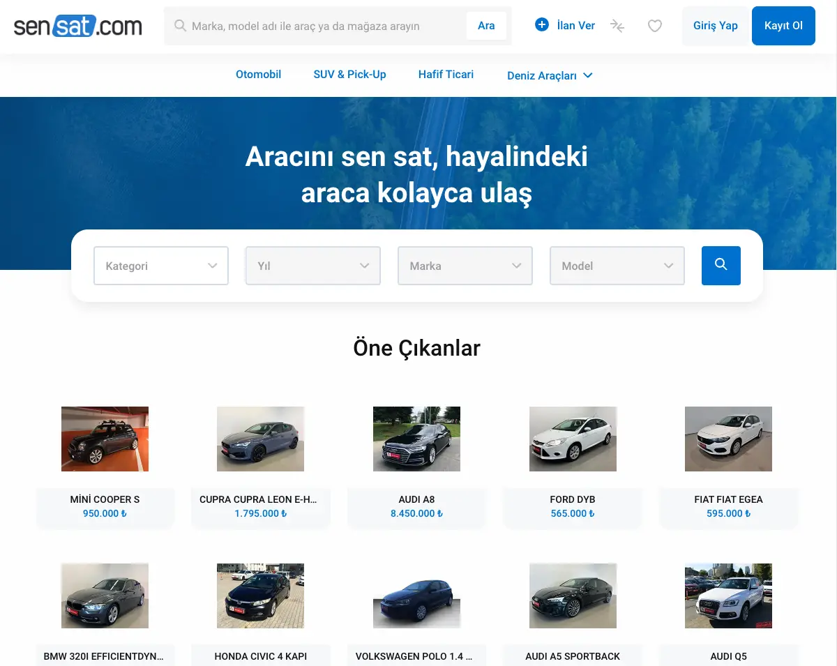Click the AUDI A5 SPORTBACK title
The width and height of the screenshot is (837, 666).
pos(573,656)
